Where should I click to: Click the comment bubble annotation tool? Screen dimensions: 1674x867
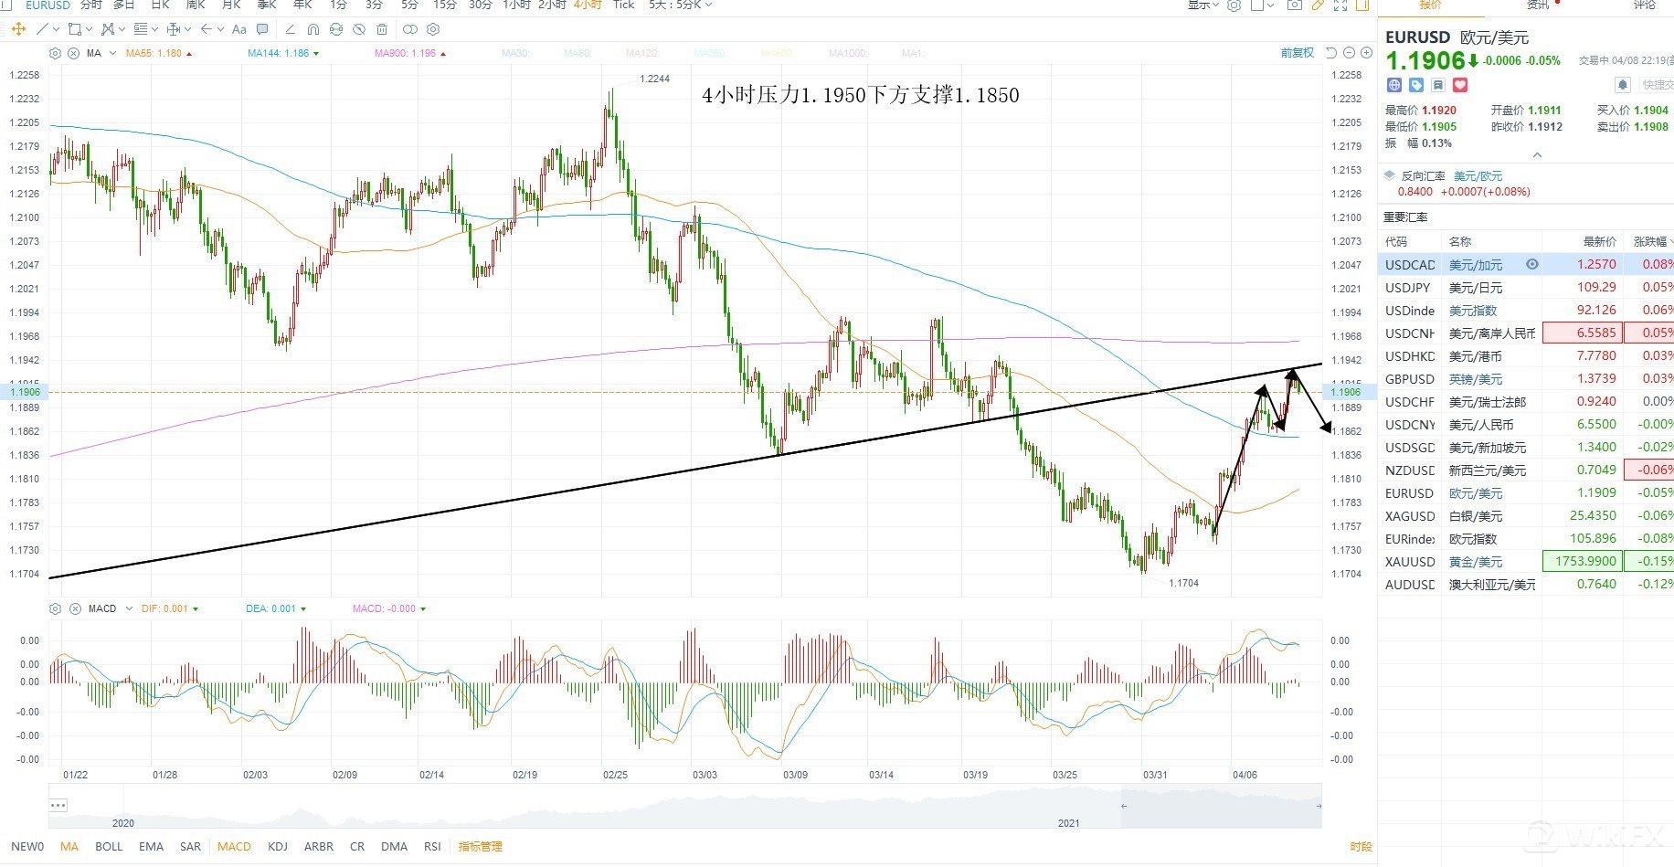[x=262, y=29]
